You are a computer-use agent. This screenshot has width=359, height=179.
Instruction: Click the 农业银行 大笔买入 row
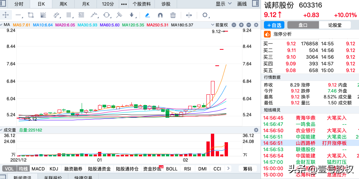pyautogui.click(x=310, y=131)
